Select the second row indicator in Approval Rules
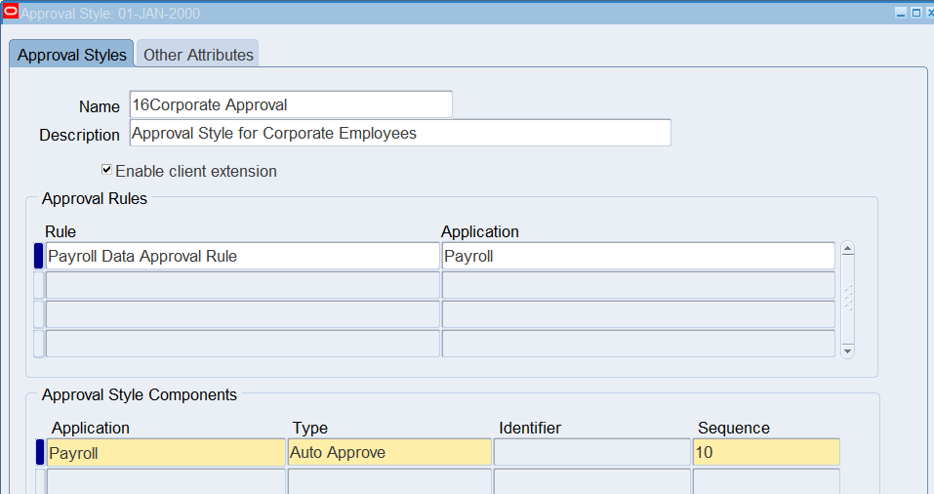This screenshot has width=934, height=494. click(39, 285)
